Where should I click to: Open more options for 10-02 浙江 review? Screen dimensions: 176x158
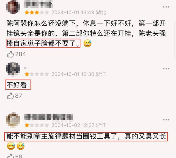(166, 120)
